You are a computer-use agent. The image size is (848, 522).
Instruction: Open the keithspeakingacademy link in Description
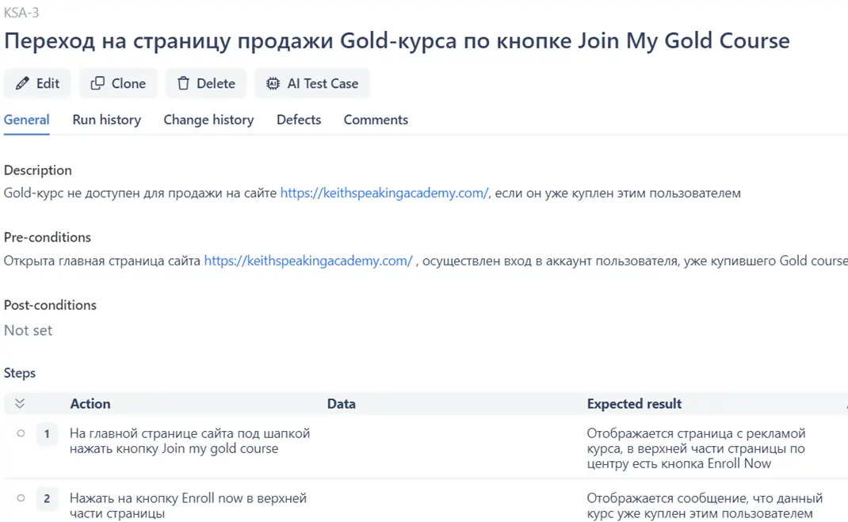click(384, 192)
